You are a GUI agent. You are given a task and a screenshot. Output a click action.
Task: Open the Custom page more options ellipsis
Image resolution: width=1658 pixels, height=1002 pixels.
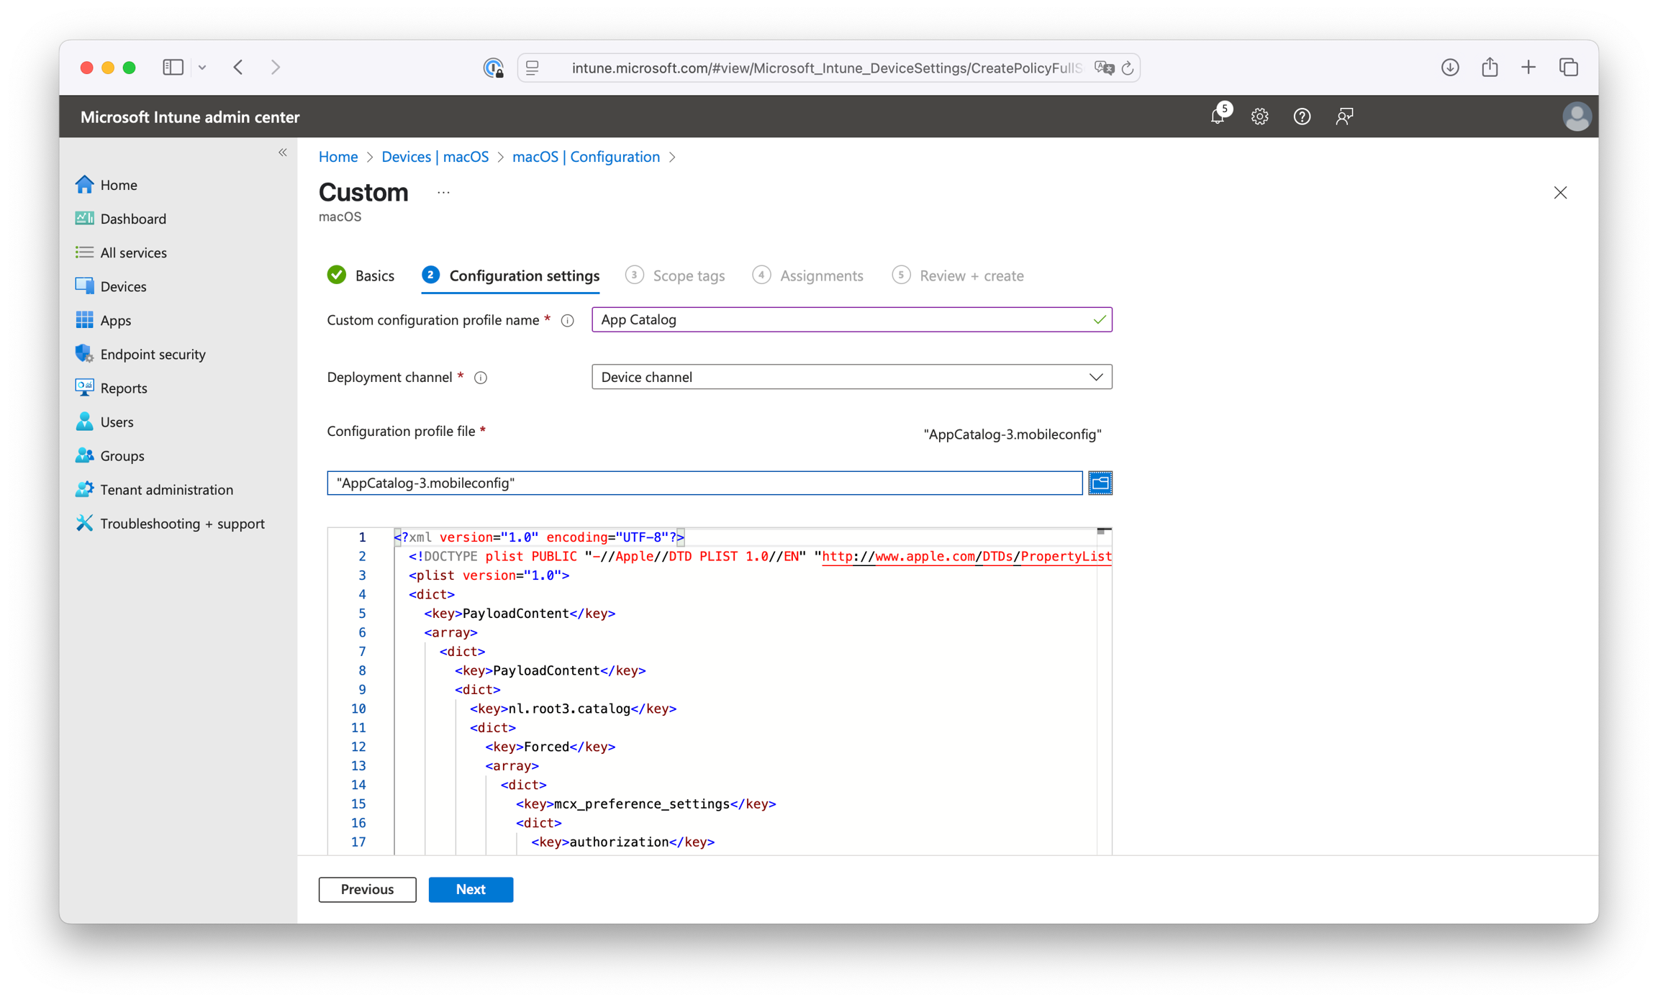(x=443, y=193)
